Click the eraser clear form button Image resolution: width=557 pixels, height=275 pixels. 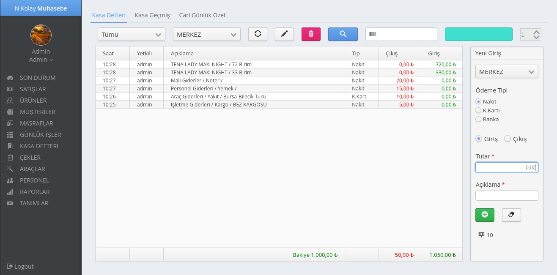click(x=511, y=215)
